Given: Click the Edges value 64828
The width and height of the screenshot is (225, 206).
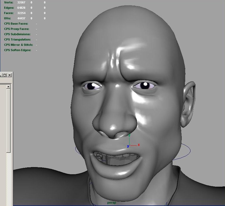Looking at the screenshot, I should pos(21,8).
